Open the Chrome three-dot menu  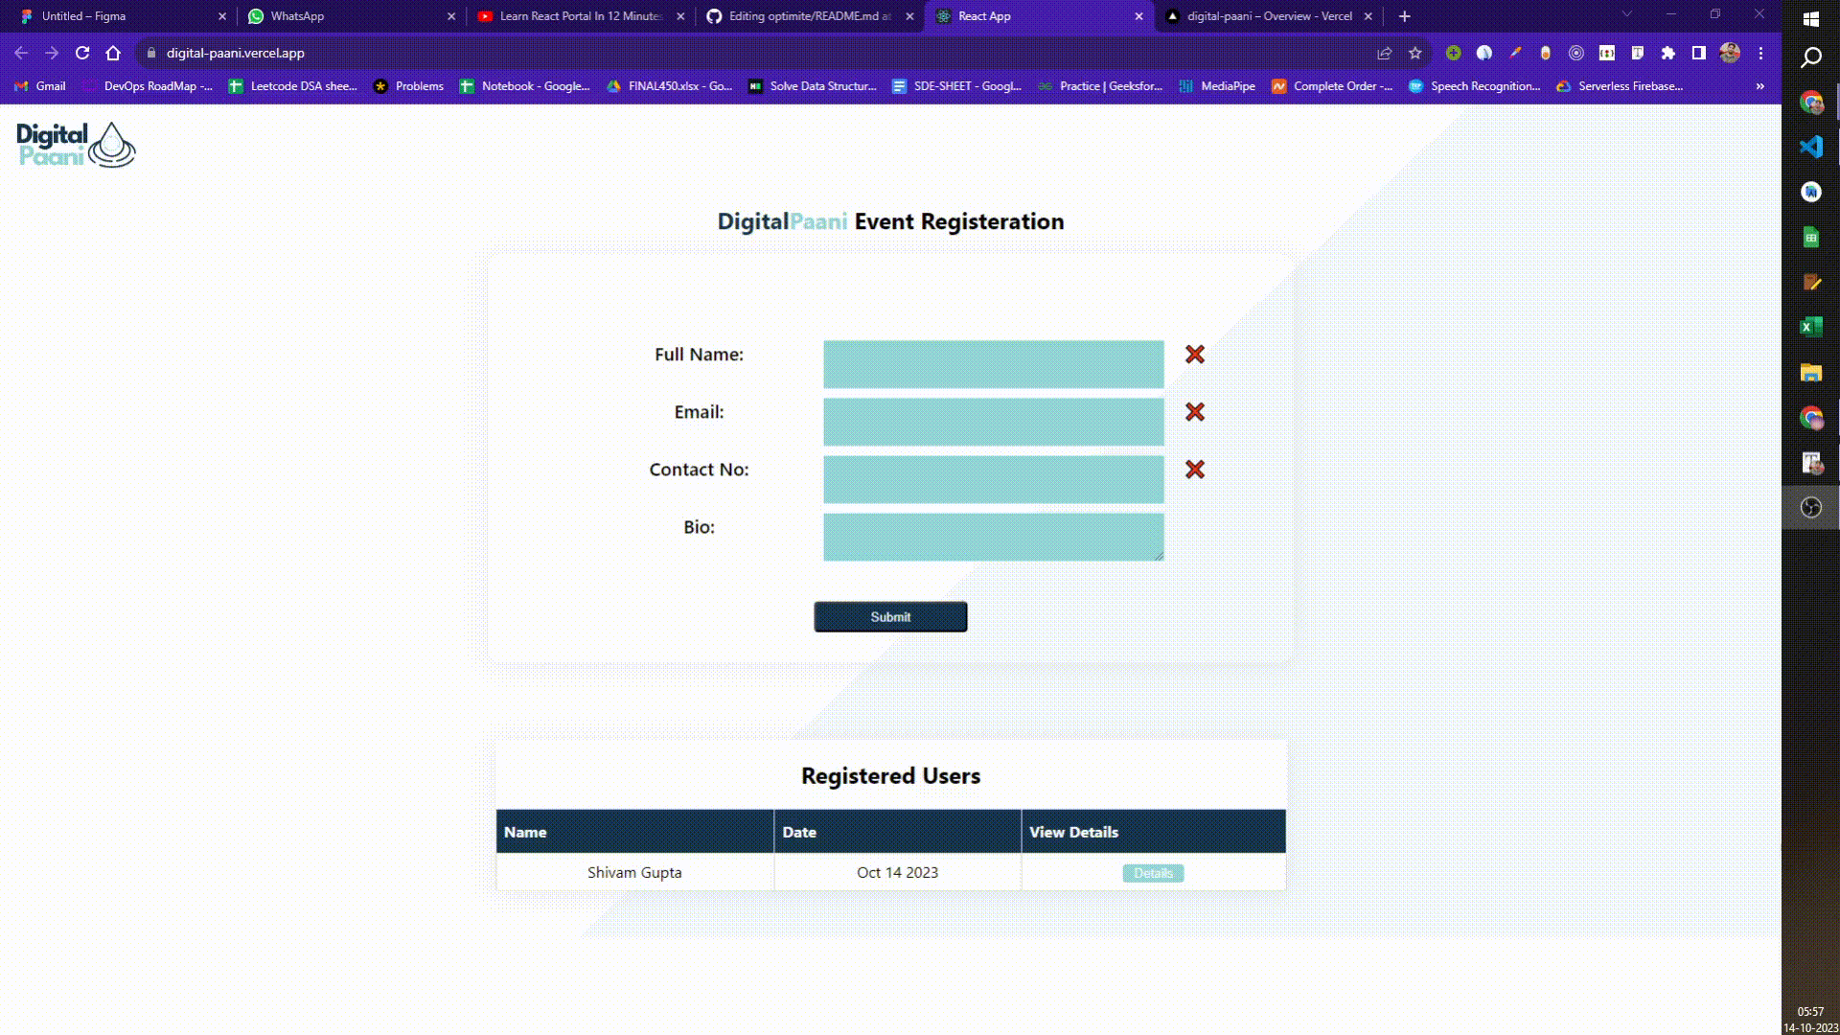1760,54
